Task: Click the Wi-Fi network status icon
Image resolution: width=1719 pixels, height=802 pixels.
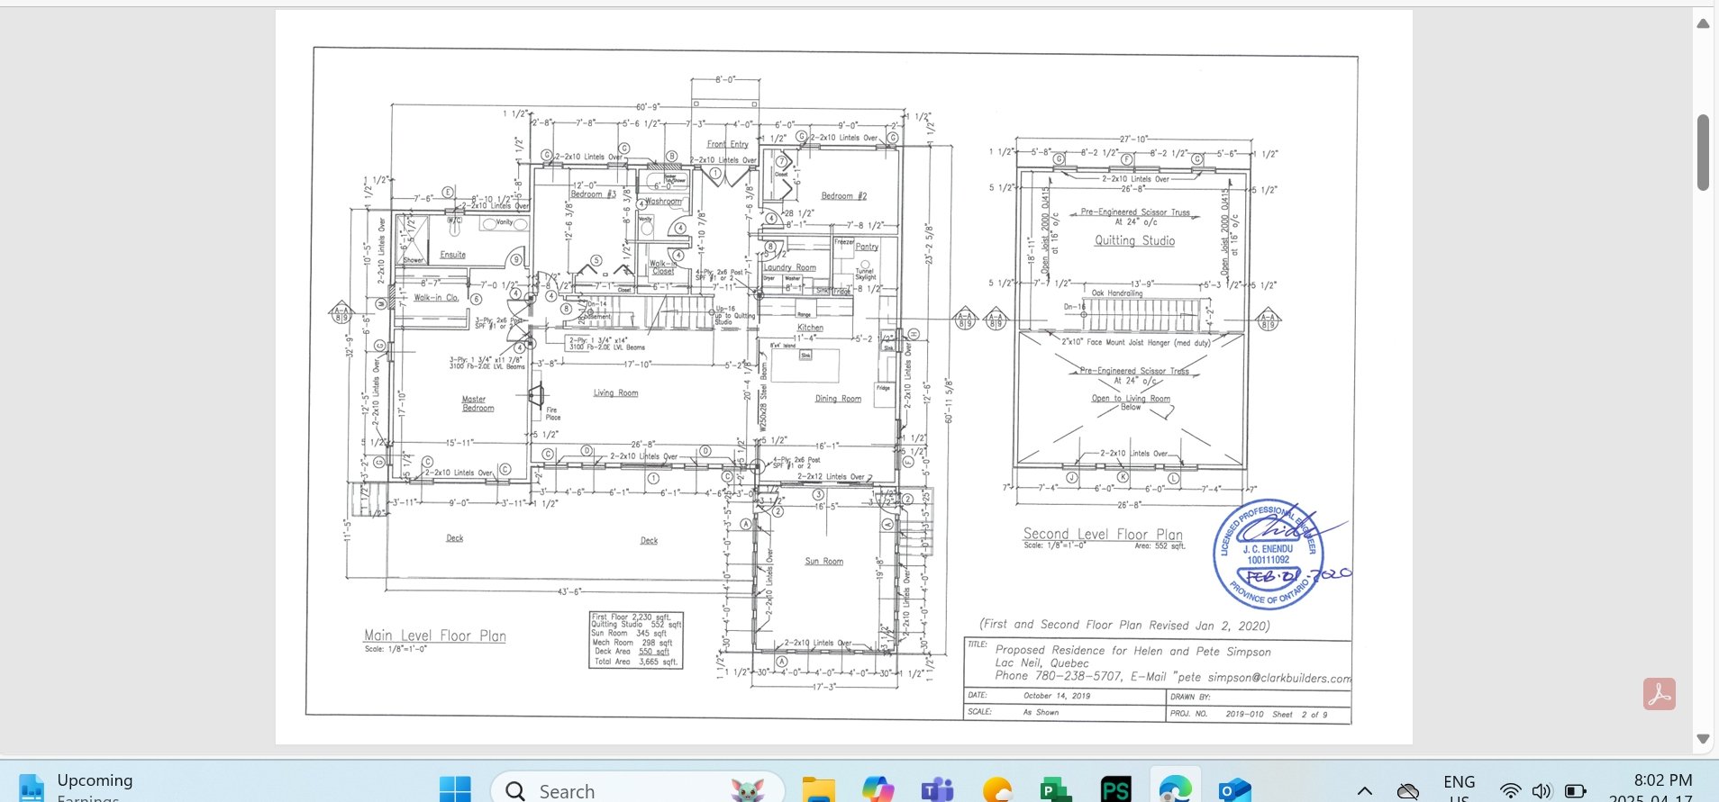Action: [1511, 790]
